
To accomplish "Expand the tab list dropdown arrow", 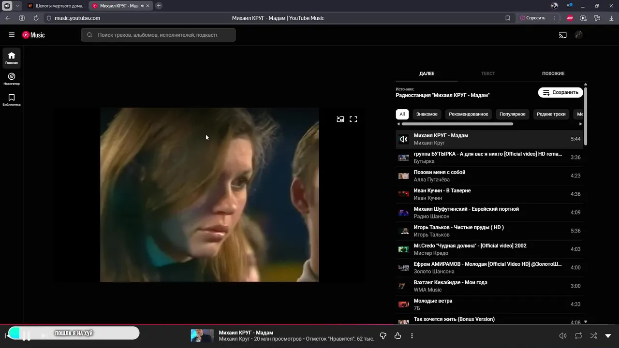I will [18, 6].
